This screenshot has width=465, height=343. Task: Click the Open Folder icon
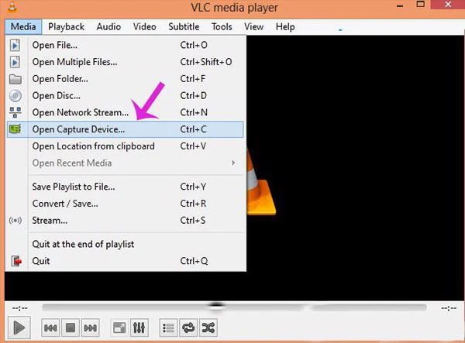tap(15, 79)
